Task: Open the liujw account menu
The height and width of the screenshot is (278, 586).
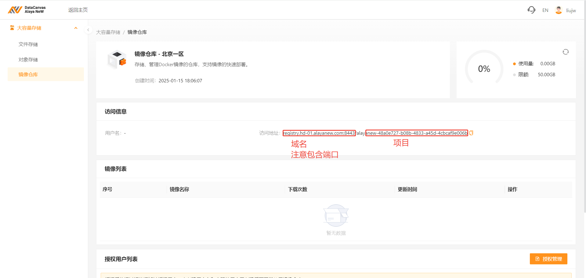Action: 571,10
